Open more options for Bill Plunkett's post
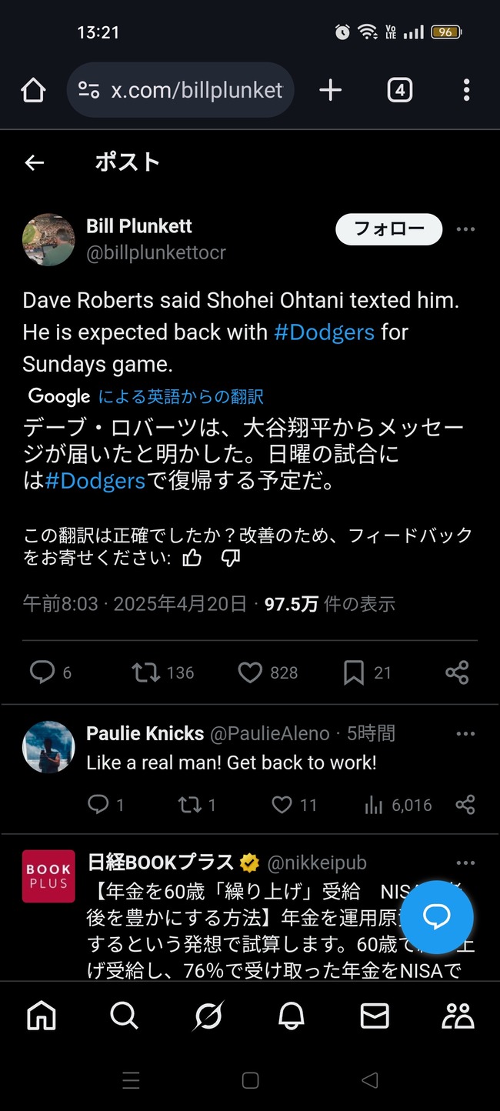This screenshot has width=500, height=1111. 465,229
